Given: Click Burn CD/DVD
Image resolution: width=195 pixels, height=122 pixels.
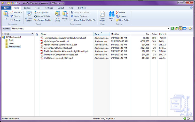Looking at the screenshot, I should coord(42,16).
